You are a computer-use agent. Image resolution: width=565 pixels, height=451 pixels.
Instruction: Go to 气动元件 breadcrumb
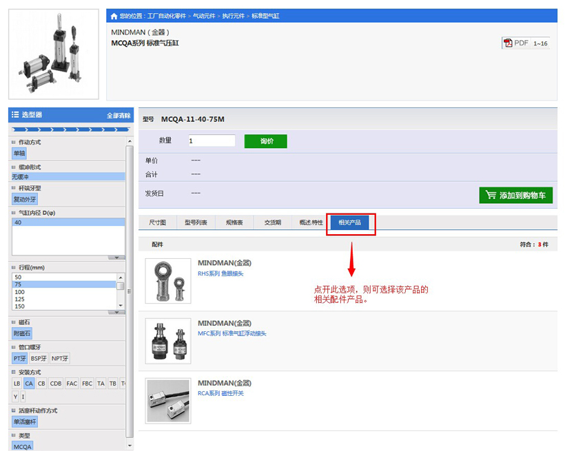[x=205, y=16]
